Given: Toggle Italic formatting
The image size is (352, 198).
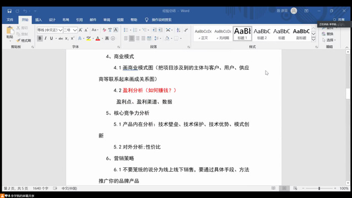Looking at the screenshot, I should point(46,38).
